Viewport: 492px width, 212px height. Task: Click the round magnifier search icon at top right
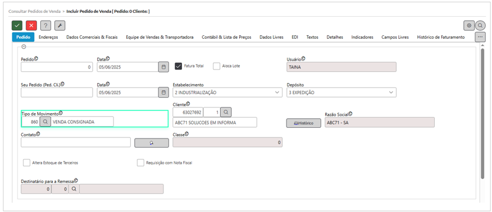click(x=480, y=25)
